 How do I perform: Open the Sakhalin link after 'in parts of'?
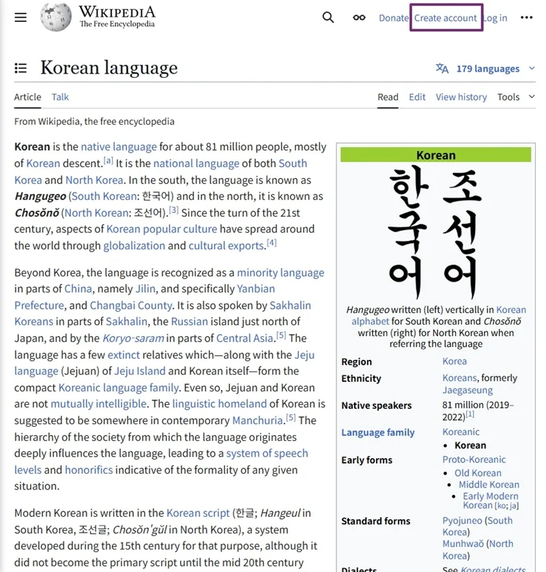(126, 322)
